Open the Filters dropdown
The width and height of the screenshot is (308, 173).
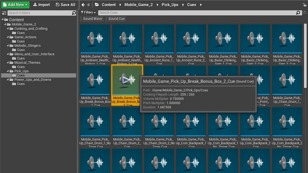(x=88, y=13)
